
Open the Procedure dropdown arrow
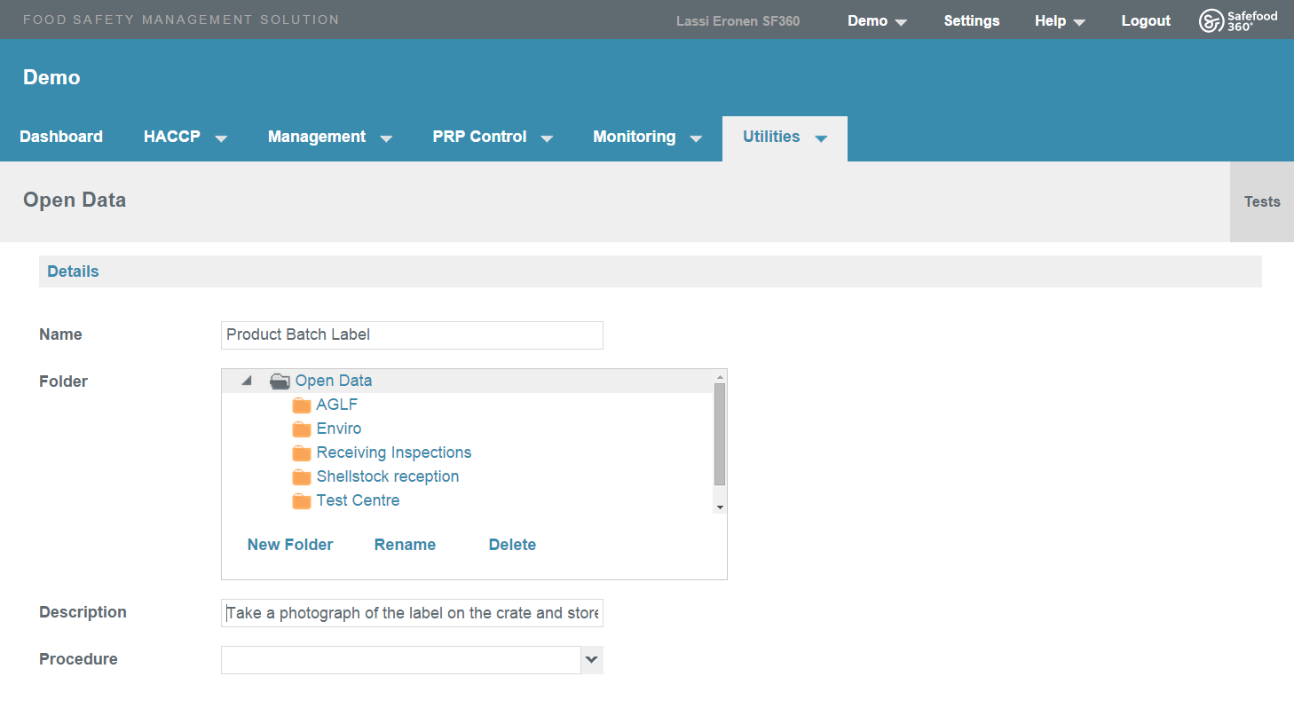(x=592, y=660)
